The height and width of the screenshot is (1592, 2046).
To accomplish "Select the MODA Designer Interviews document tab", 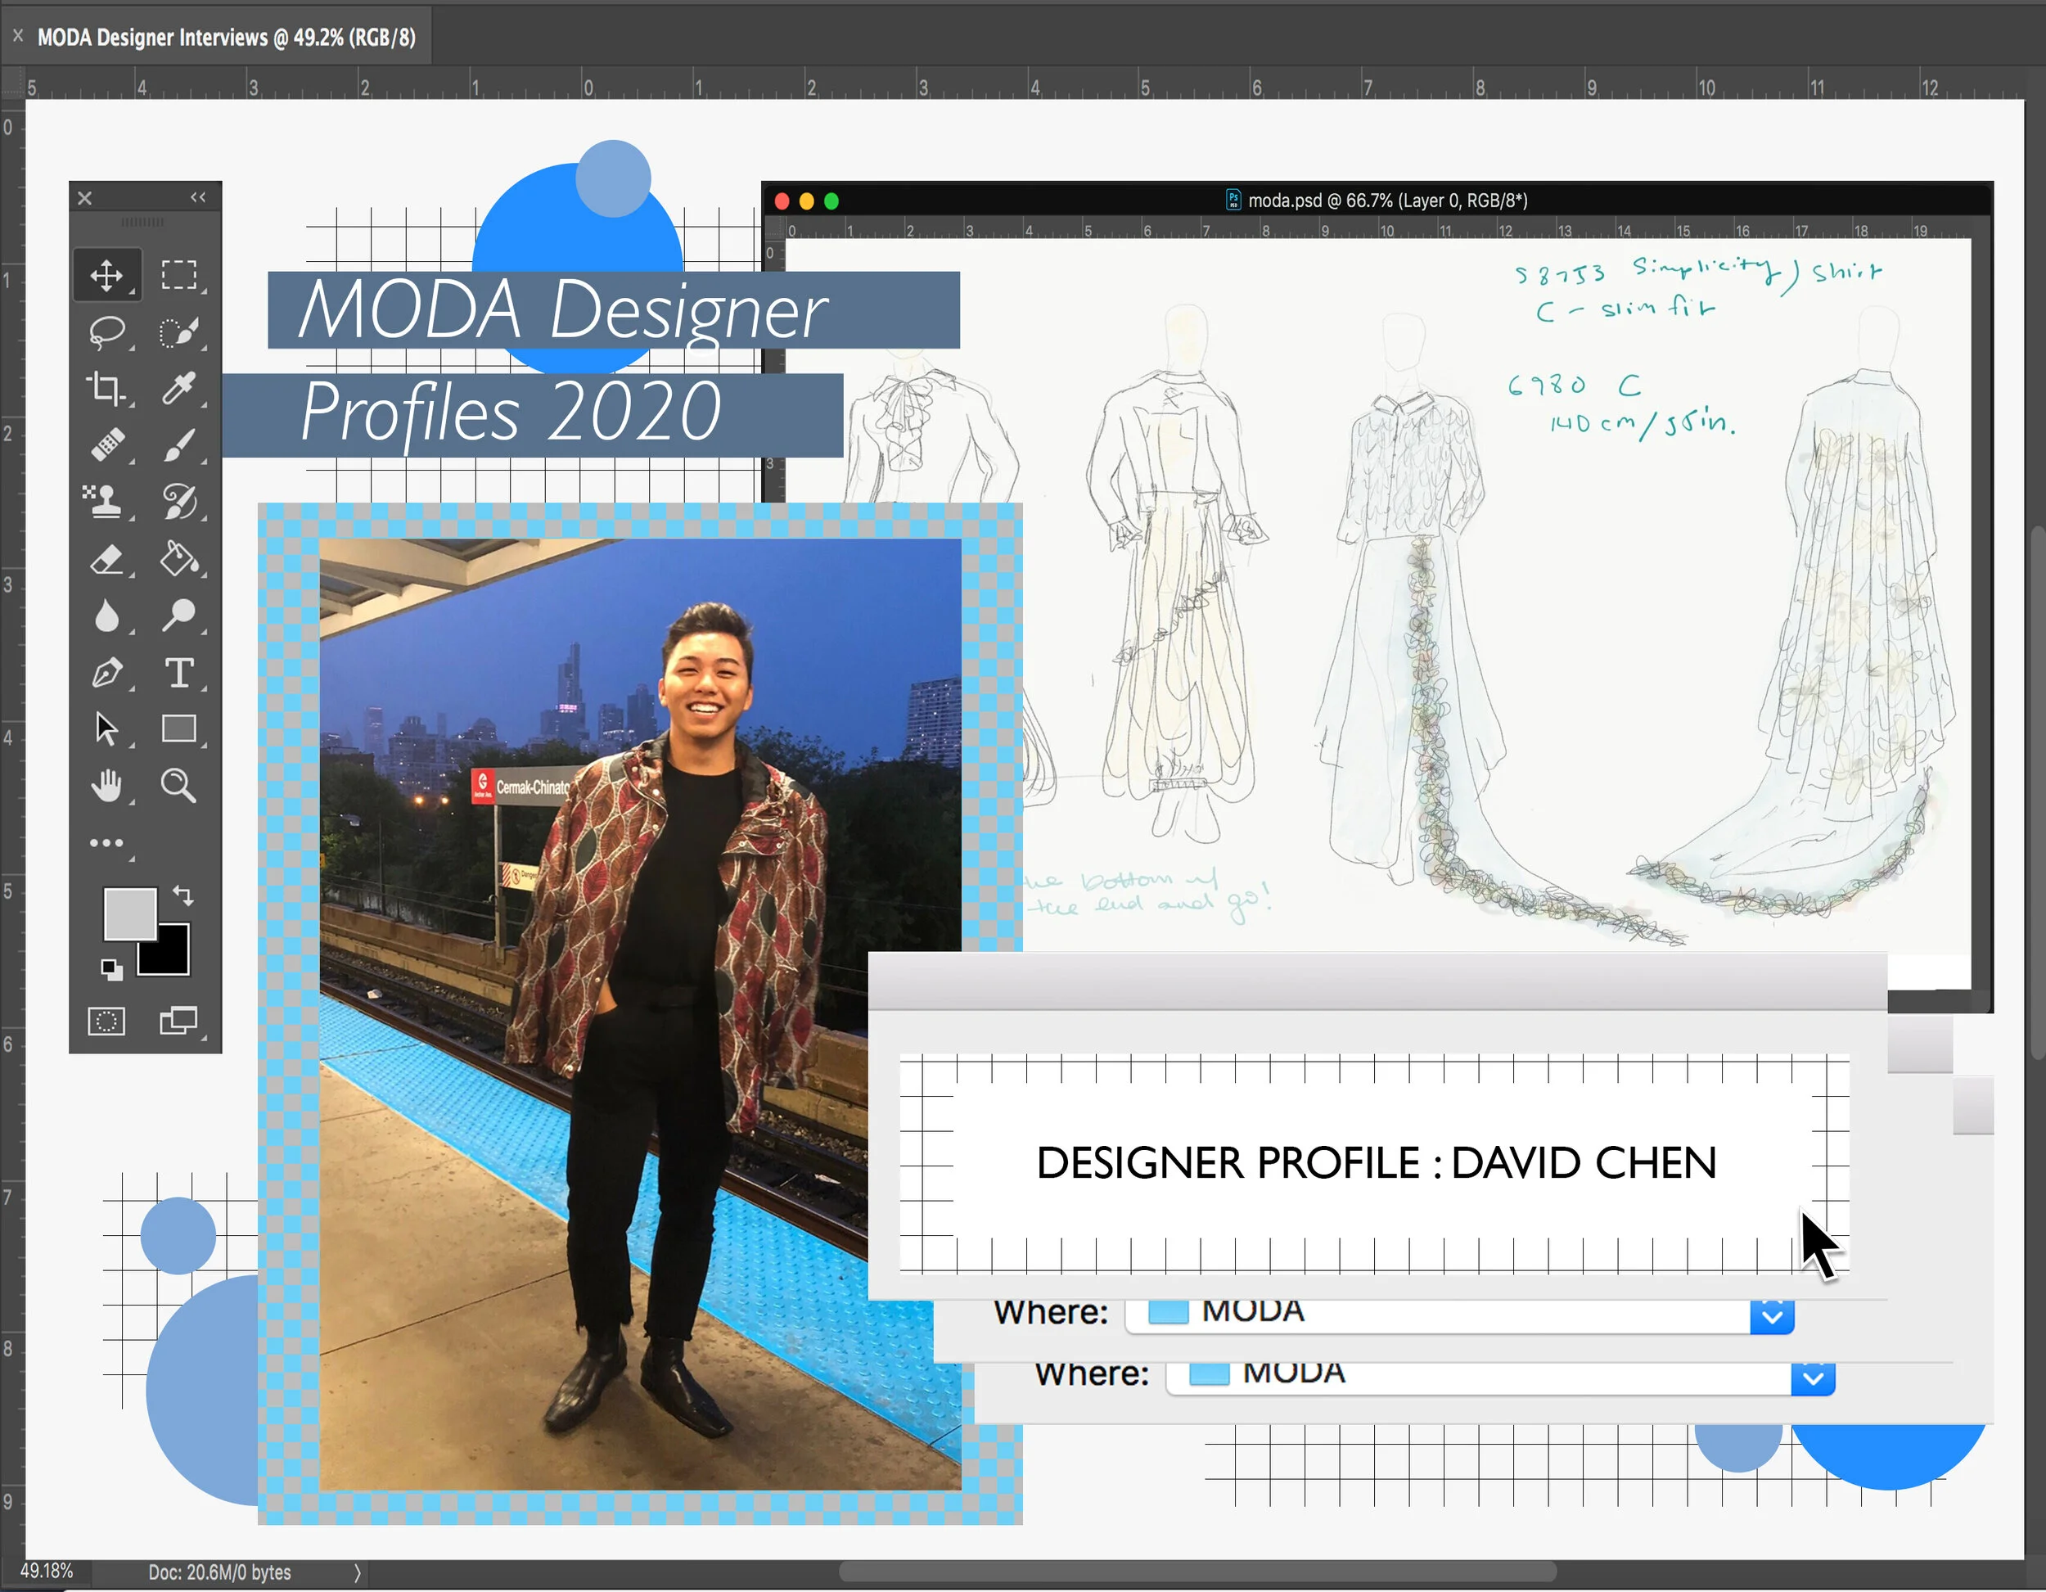I will pyautogui.click(x=226, y=38).
